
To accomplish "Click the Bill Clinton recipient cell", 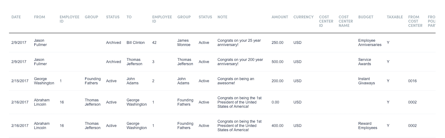I will [x=136, y=43].
